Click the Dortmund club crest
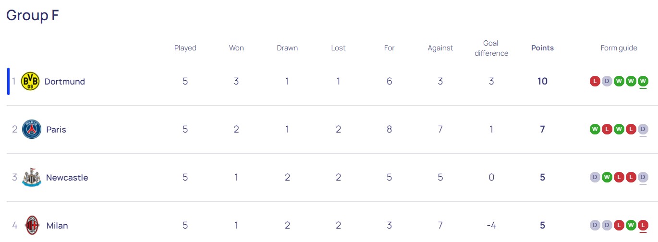The width and height of the screenshot is (658, 242). click(30, 82)
